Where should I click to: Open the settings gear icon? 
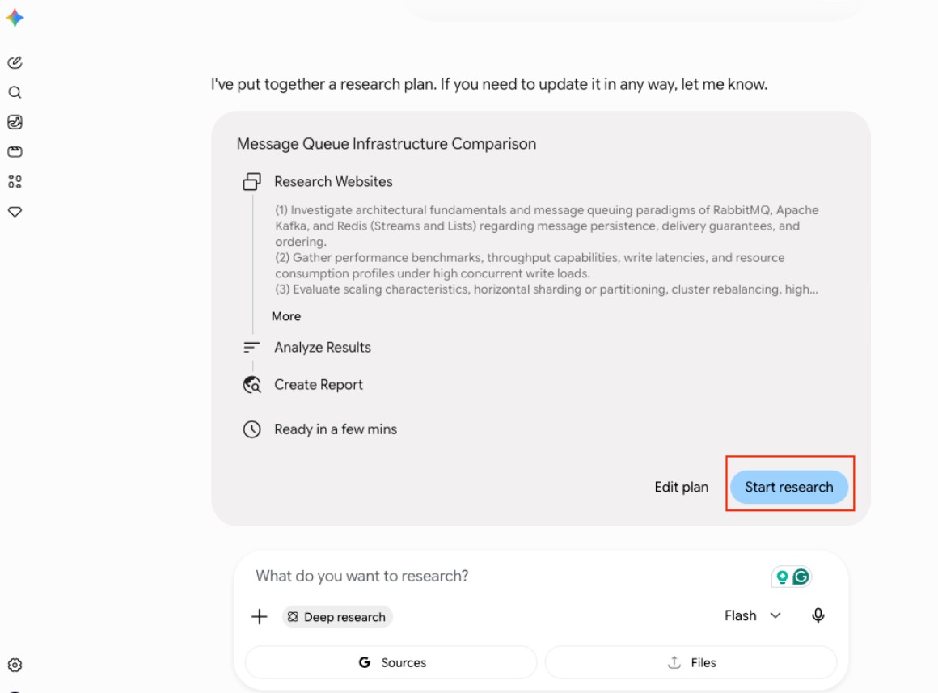15,665
